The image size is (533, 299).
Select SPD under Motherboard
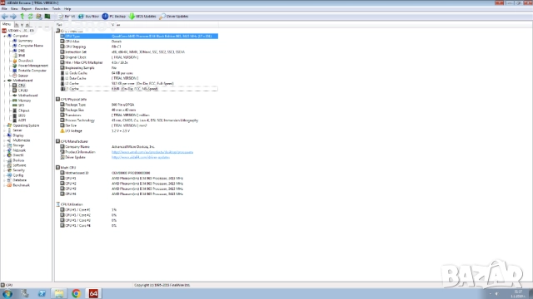pyautogui.click(x=21, y=105)
